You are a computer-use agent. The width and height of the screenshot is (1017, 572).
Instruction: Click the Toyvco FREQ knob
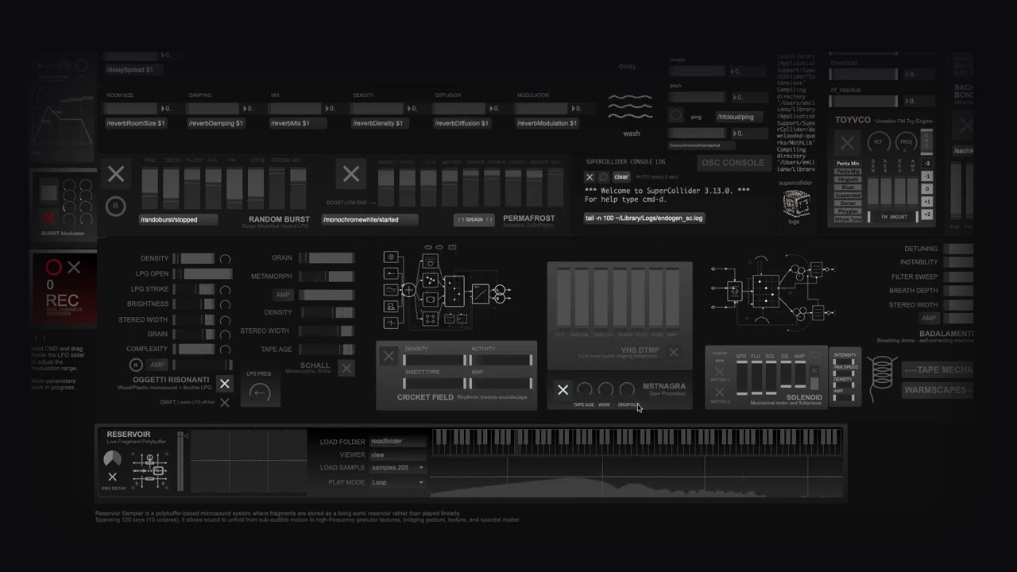click(x=906, y=143)
